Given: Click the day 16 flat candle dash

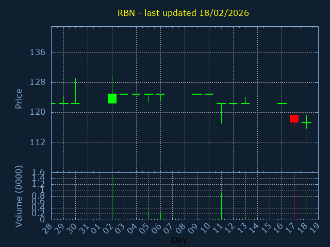Looking at the screenshot, I should (x=282, y=103).
